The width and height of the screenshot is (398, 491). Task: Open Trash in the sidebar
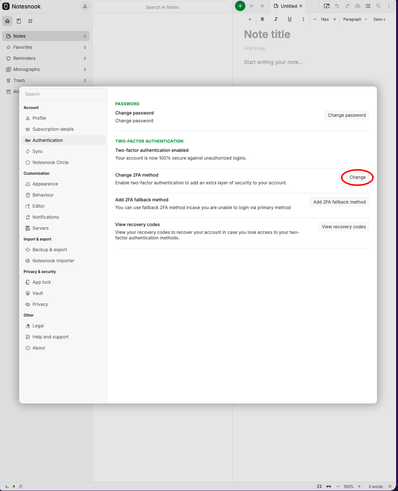pyautogui.click(x=46, y=81)
